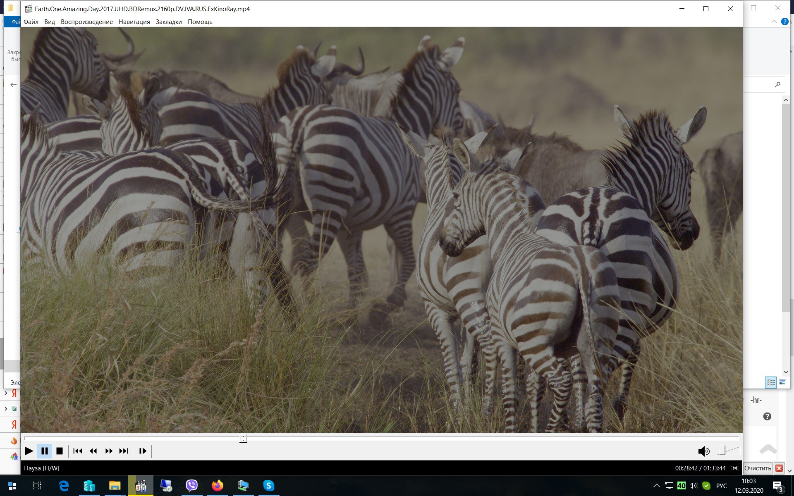Skip to previous file icon
Screen dimensions: 794x496
pyautogui.click(x=78, y=451)
